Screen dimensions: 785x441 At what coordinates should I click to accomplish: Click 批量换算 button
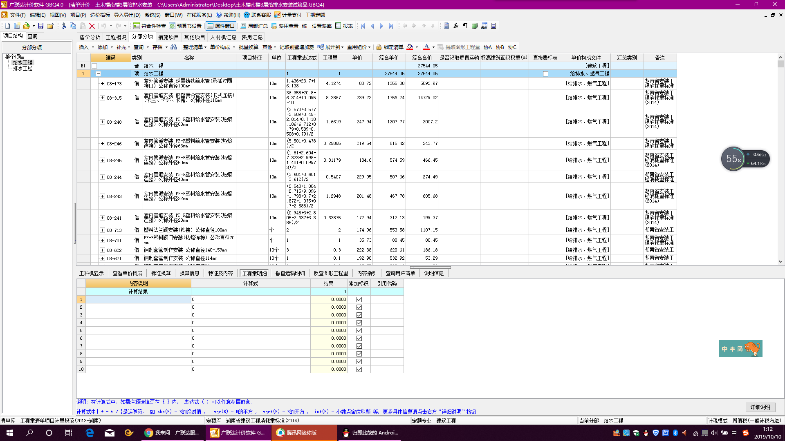pyautogui.click(x=249, y=47)
